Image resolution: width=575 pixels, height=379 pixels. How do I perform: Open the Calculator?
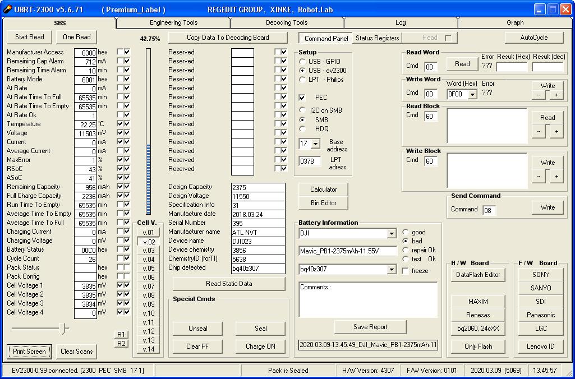click(x=323, y=189)
